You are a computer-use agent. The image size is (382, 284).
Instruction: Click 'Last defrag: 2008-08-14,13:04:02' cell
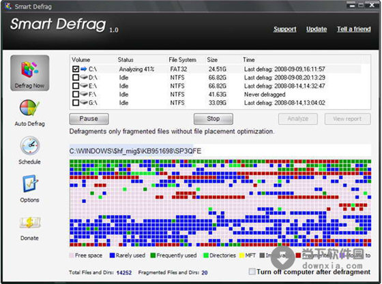[284, 103]
